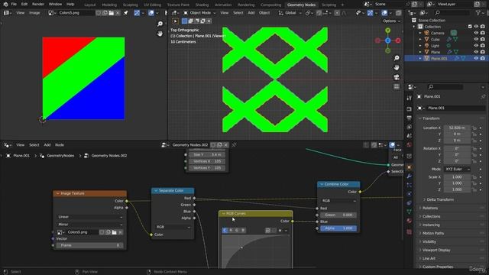Screen dimensions: 489x275
Task: Toggle lock for Location X
Action: [x=474, y=128]
